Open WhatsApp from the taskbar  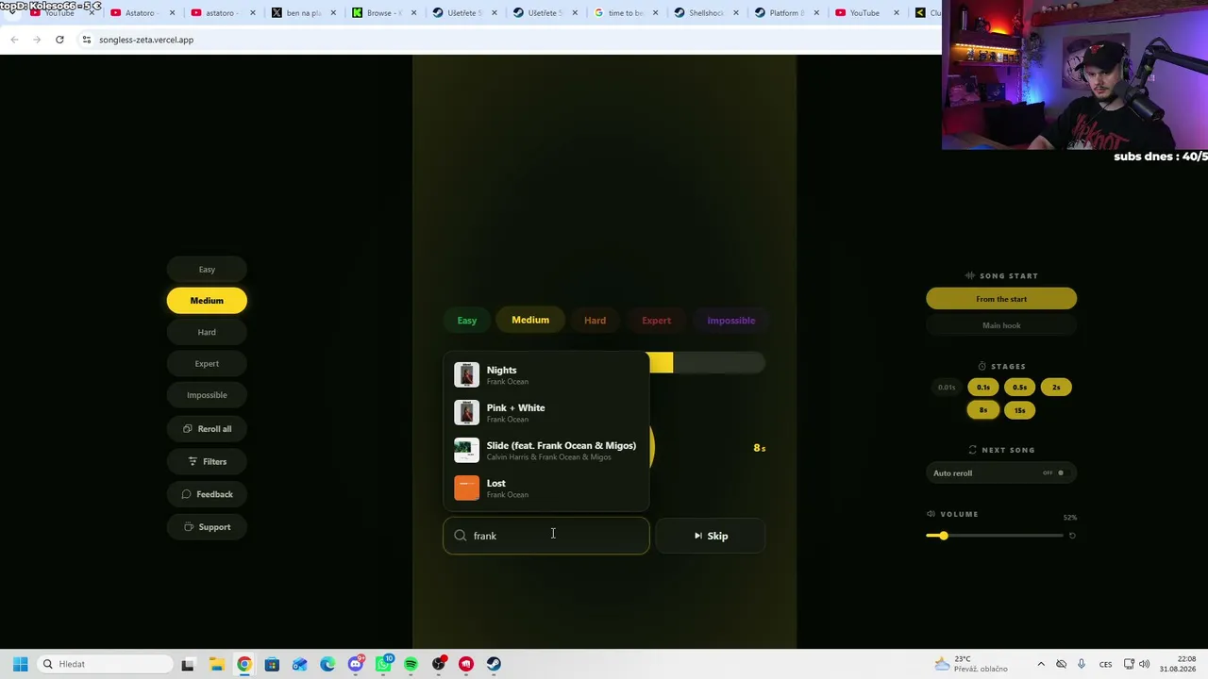tap(383, 664)
